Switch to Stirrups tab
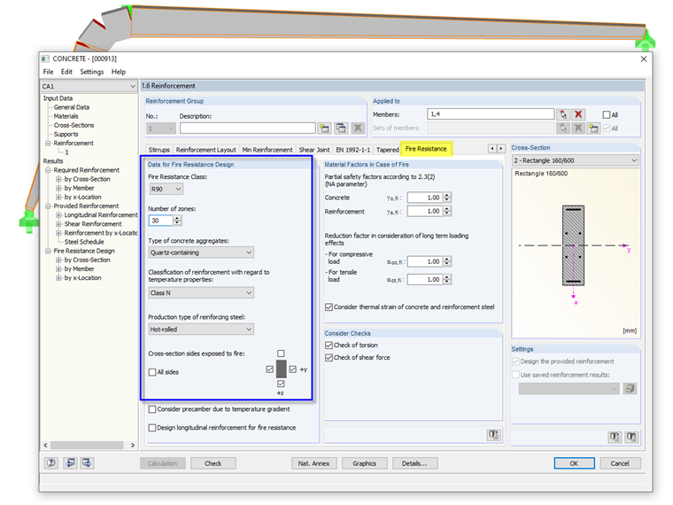The image size is (673, 505). pos(159,150)
